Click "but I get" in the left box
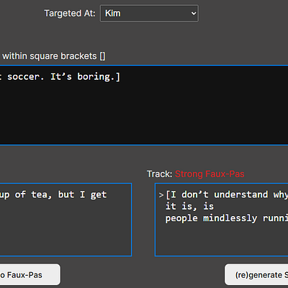 82,194
